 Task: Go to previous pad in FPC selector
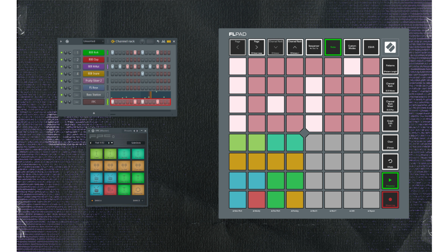coord(90,143)
